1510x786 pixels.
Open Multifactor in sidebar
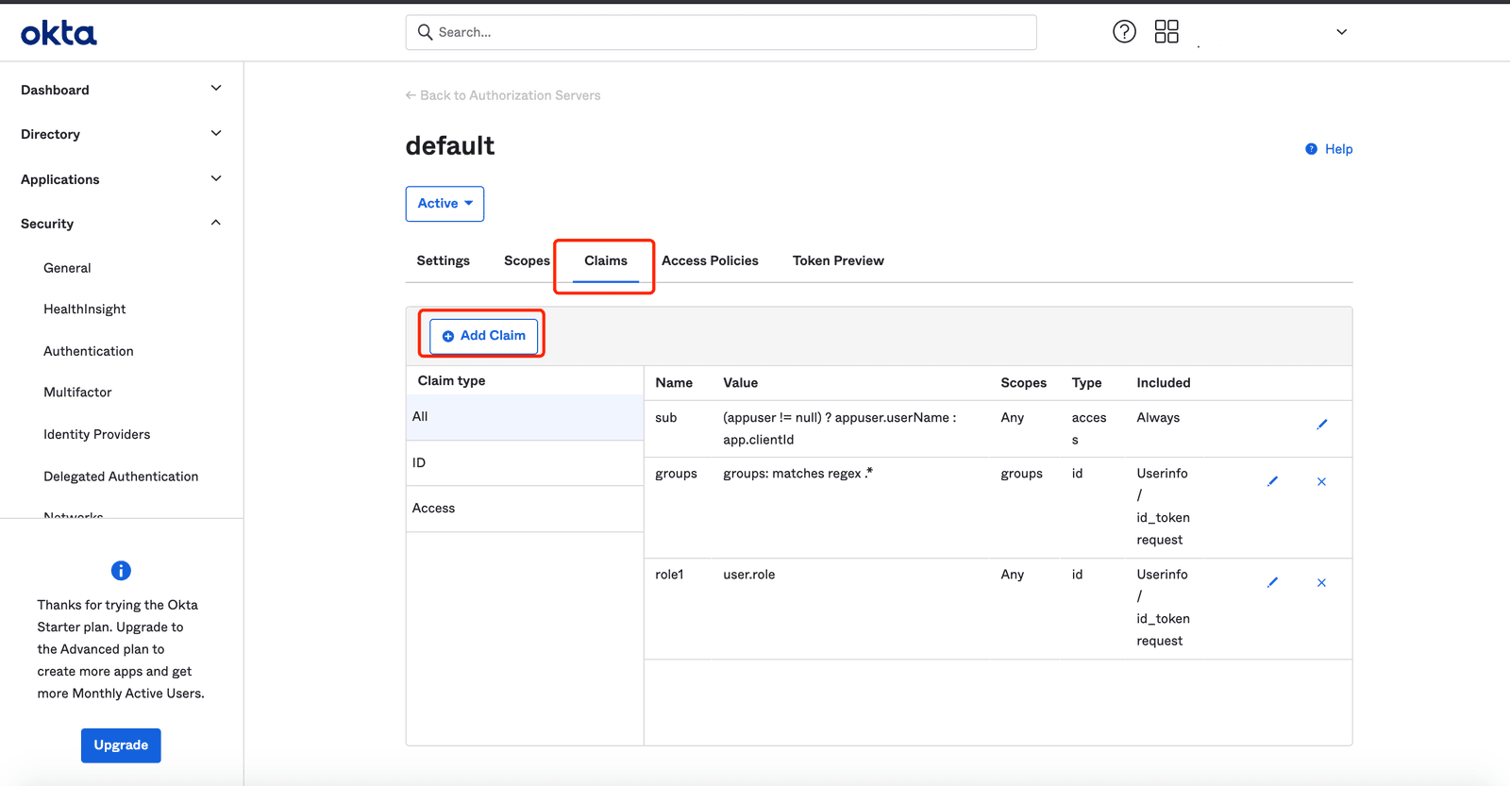[x=77, y=393]
